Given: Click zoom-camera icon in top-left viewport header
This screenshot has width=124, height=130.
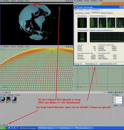Looking at the screenshot, I should click(68, 1).
